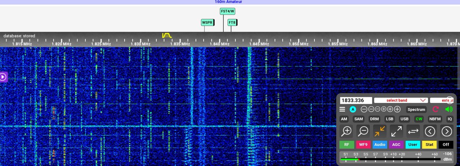Open the extension dropdown to the right of select band
The height and width of the screenshot is (166, 460).
click(x=442, y=100)
